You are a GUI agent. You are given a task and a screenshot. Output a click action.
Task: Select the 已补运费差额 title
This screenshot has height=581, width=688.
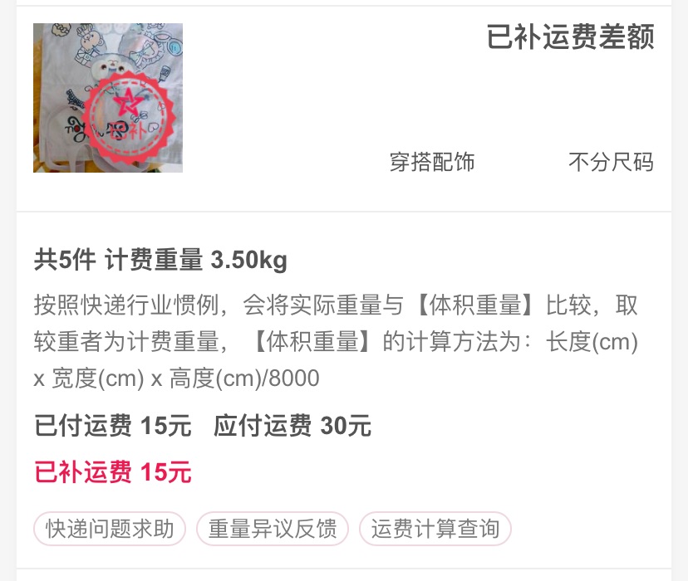(570, 37)
